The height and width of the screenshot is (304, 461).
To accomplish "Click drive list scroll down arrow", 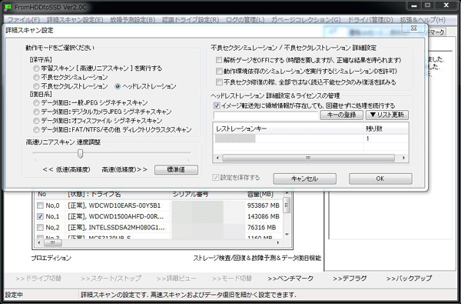I will pos(287,235).
